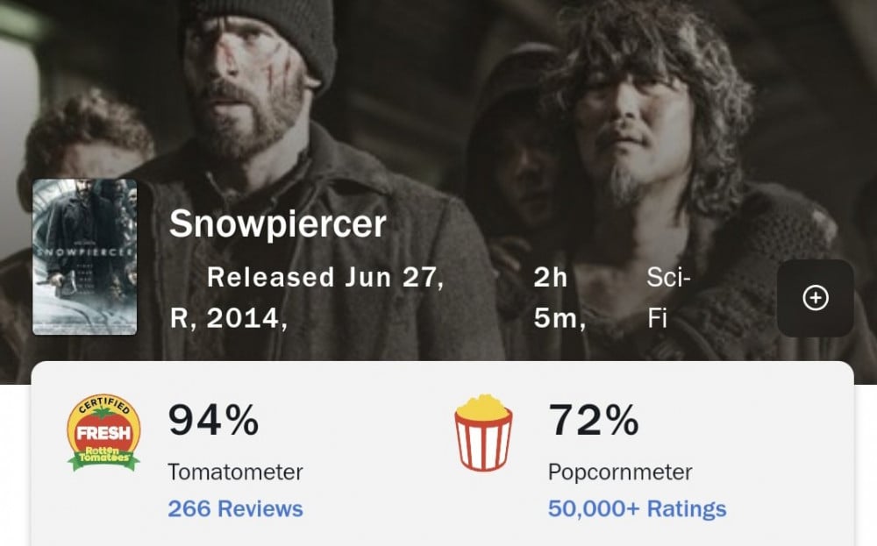
Task: Click the 94% Tomatometer score
Action: click(213, 420)
